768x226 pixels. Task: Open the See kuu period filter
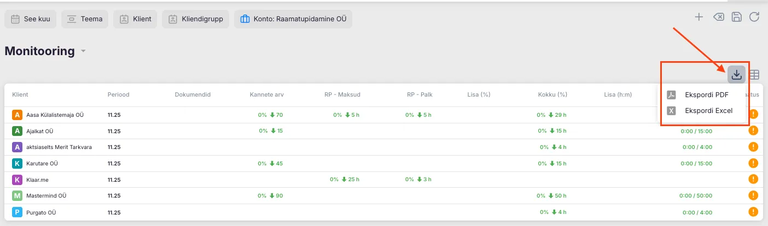click(x=31, y=19)
